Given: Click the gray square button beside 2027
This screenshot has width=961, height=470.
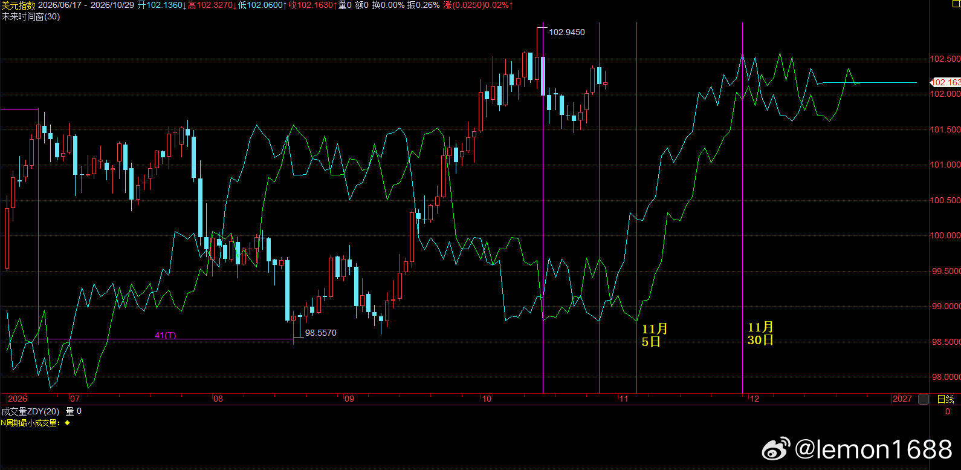Looking at the screenshot, I should click(923, 399).
